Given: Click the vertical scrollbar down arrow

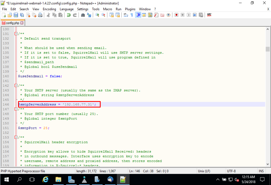Looking at the screenshot, I should (x=268, y=164).
